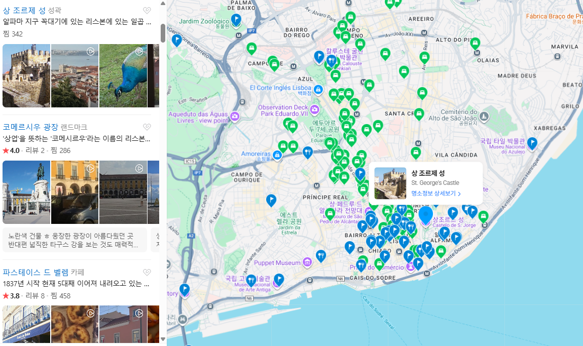
Task: Click the restaurant marker near 국립 고대 미술관
Action: click(251, 280)
